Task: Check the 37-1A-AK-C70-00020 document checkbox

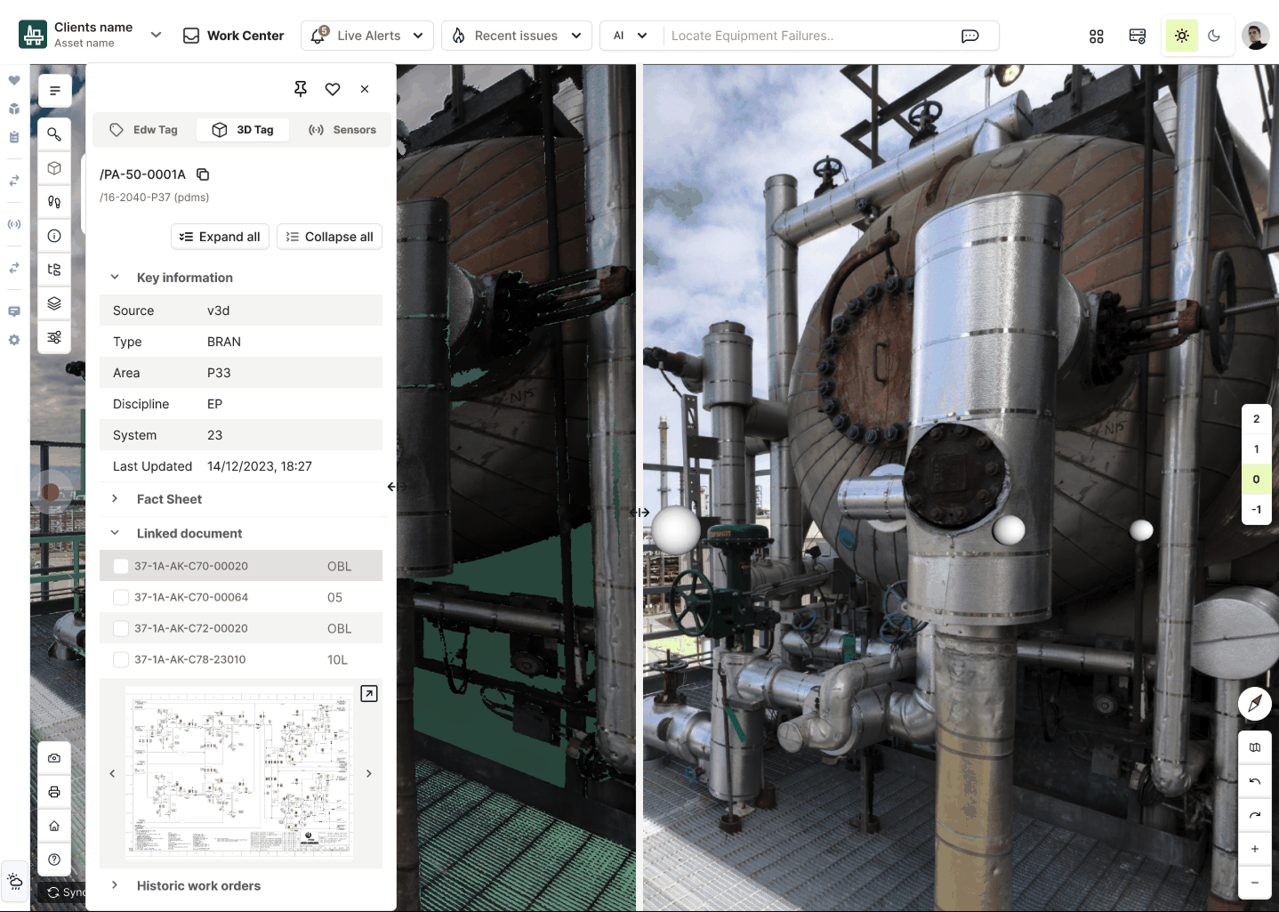Action: (121, 567)
